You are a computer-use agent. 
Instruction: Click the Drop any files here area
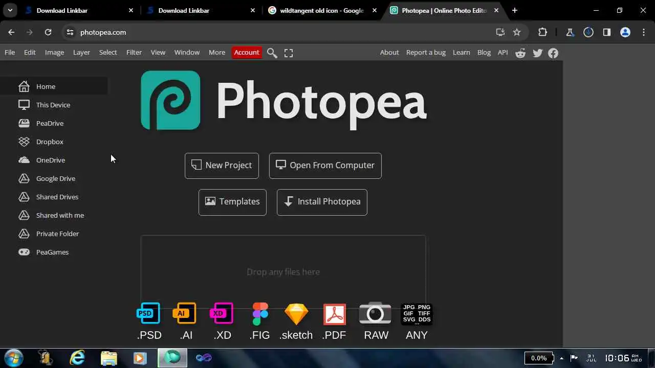283,272
